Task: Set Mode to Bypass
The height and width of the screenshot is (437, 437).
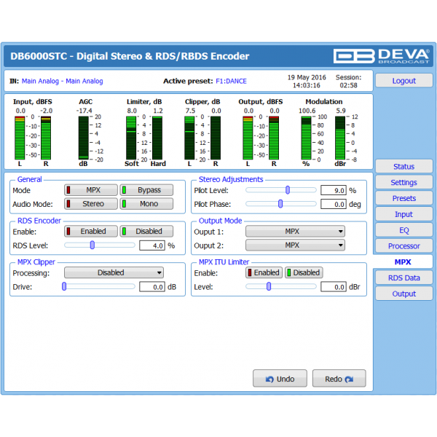Action: [x=146, y=190]
